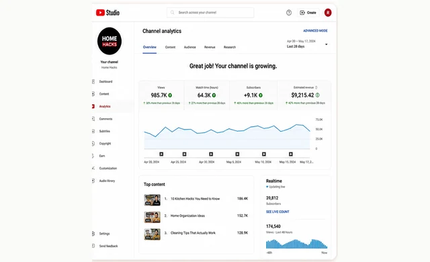Click the ADVANCED MODE link
This screenshot has width=430, height=262.
click(315, 31)
